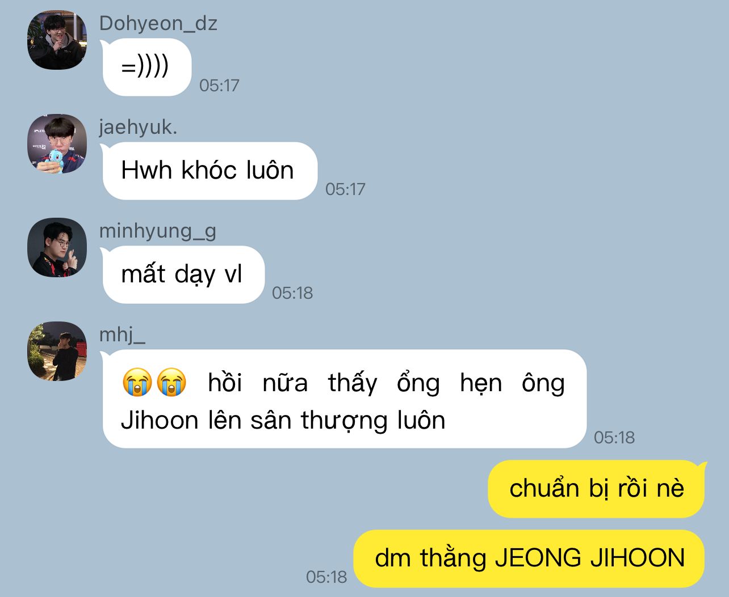The image size is (729, 597).
Task: Click the 05:17 timestamp beside "=))))"
Action: [219, 86]
